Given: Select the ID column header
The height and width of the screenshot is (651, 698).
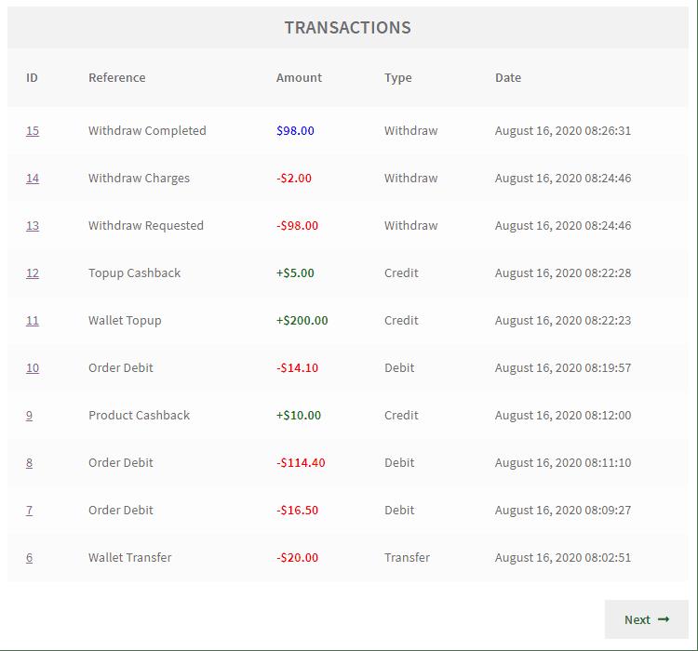Looking at the screenshot, I should click(32, 78).
